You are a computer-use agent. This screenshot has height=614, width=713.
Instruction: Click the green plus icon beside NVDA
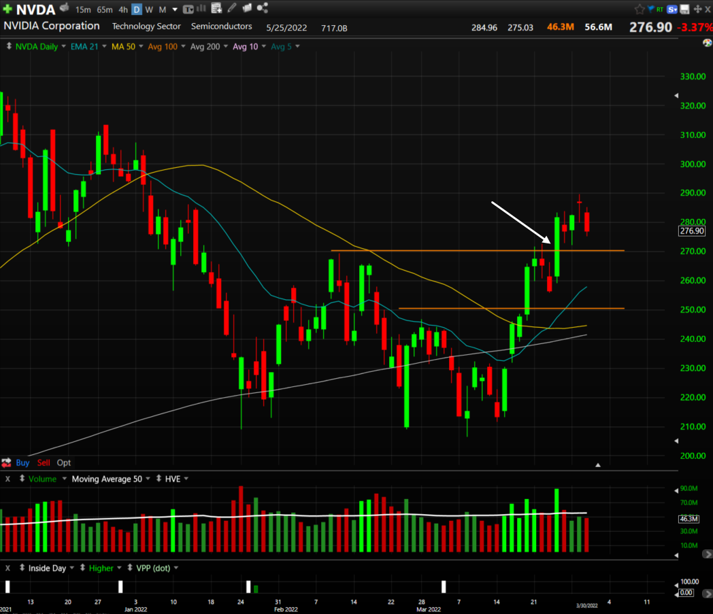(x=7, y=9)
